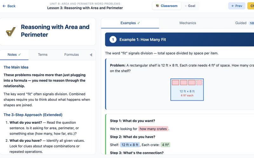254x158 pixels.
Task: Click the highlighted '12 ft × 8 ft' value
Action: pos(130,145)
